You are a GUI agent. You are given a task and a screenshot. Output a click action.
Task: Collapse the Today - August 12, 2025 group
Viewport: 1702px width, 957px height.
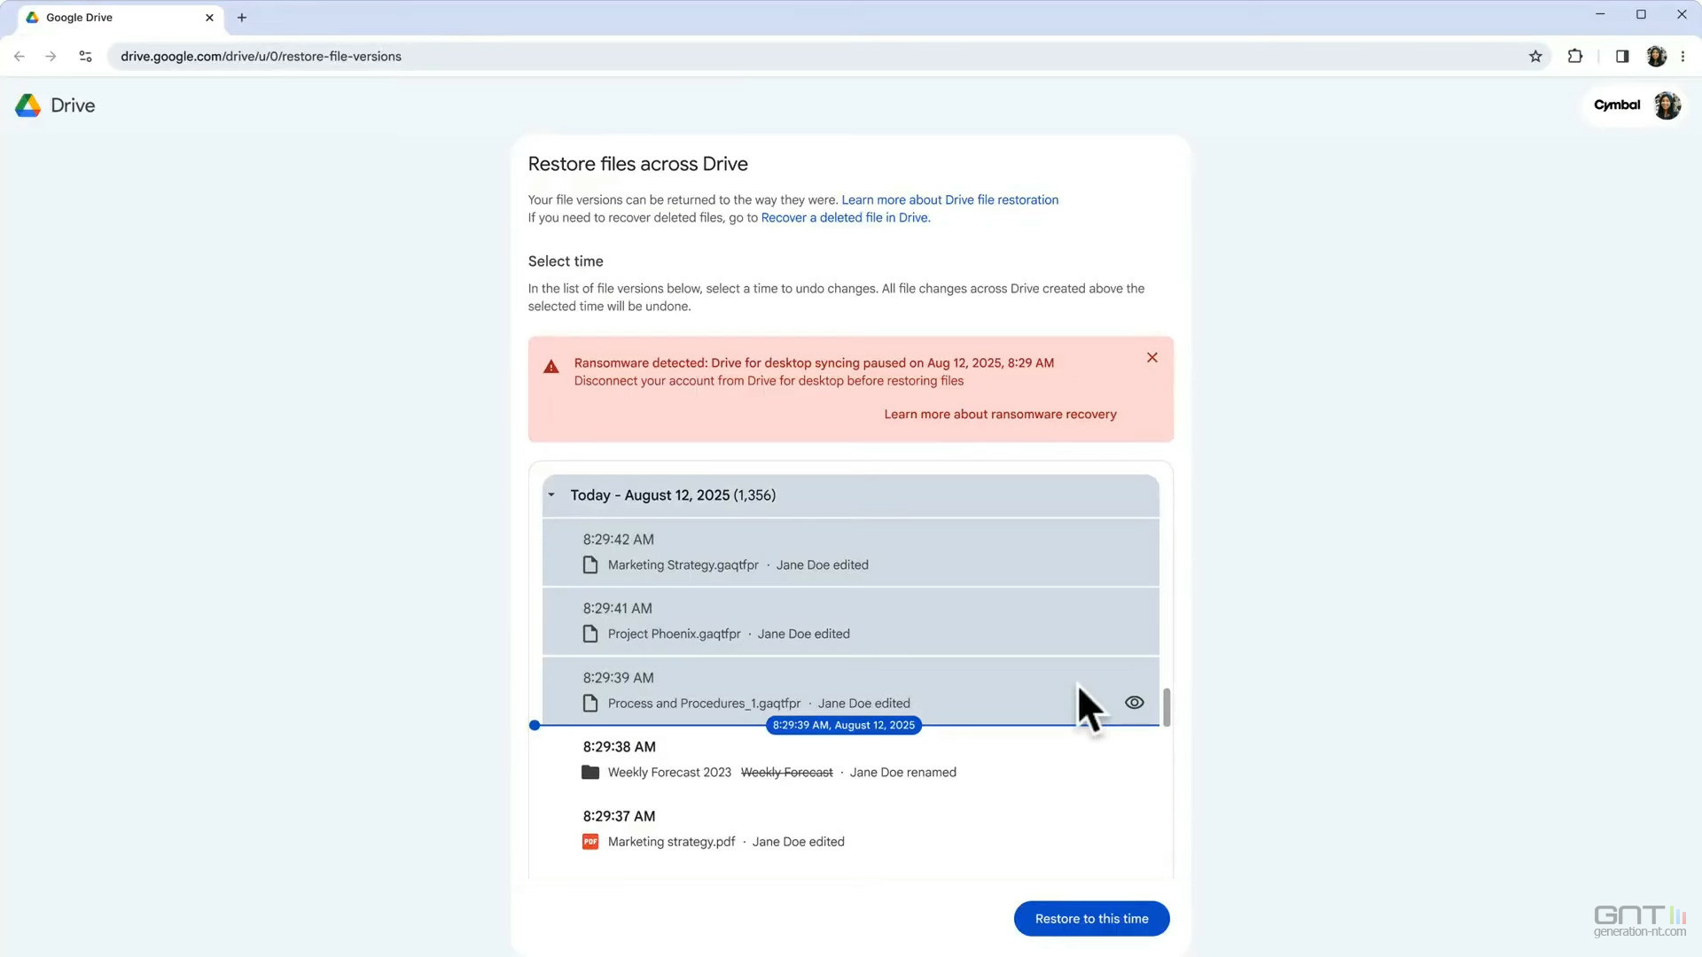click(x=551, y=495)
